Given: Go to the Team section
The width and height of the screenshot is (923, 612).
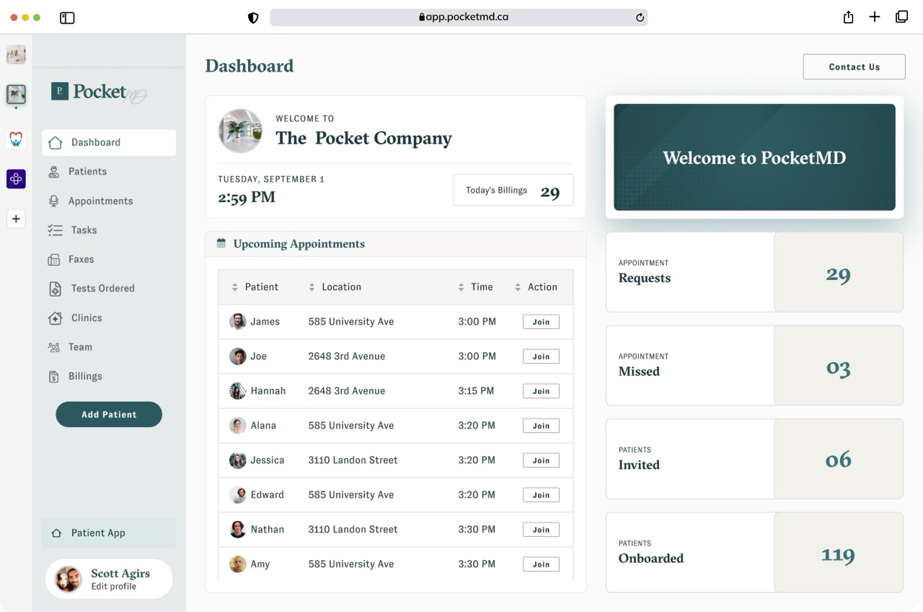Looking at the screenshot, I should pos(80,347).
